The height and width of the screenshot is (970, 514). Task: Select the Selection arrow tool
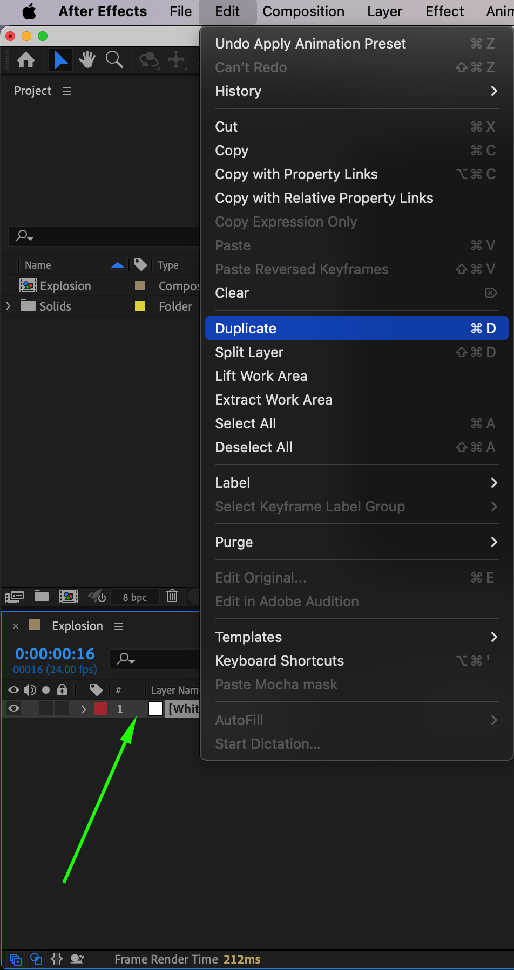[60, 60]
